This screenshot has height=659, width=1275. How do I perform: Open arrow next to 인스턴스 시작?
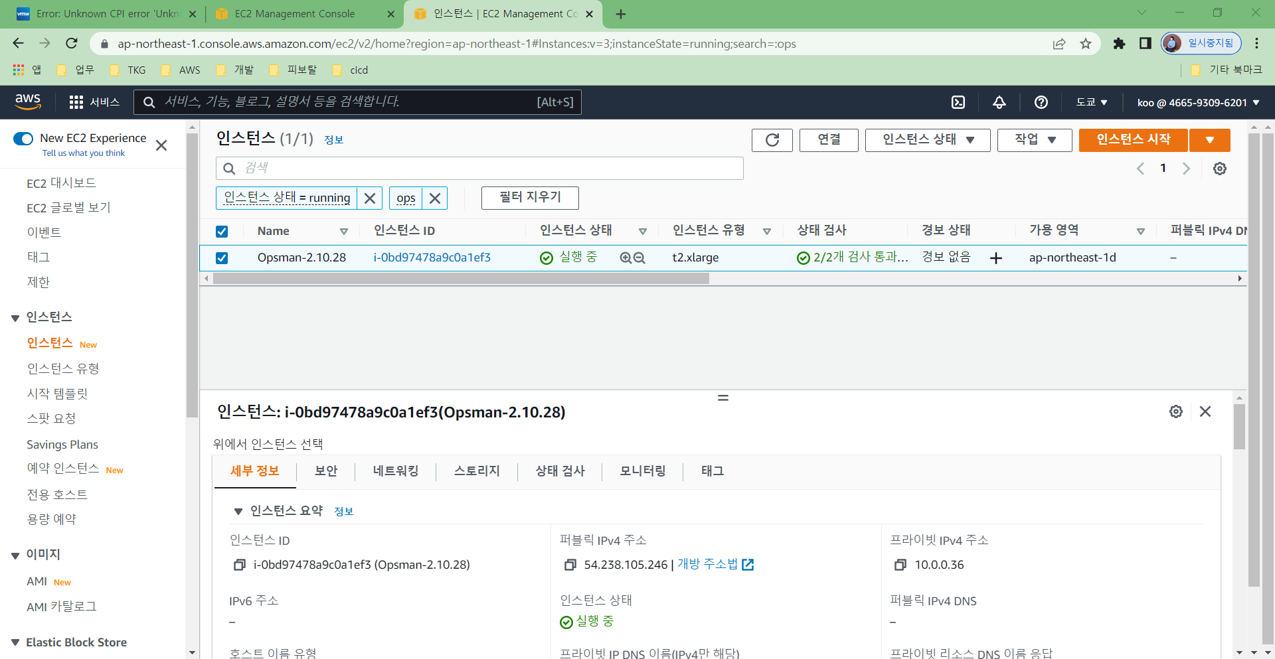(x=1210, y=140)
